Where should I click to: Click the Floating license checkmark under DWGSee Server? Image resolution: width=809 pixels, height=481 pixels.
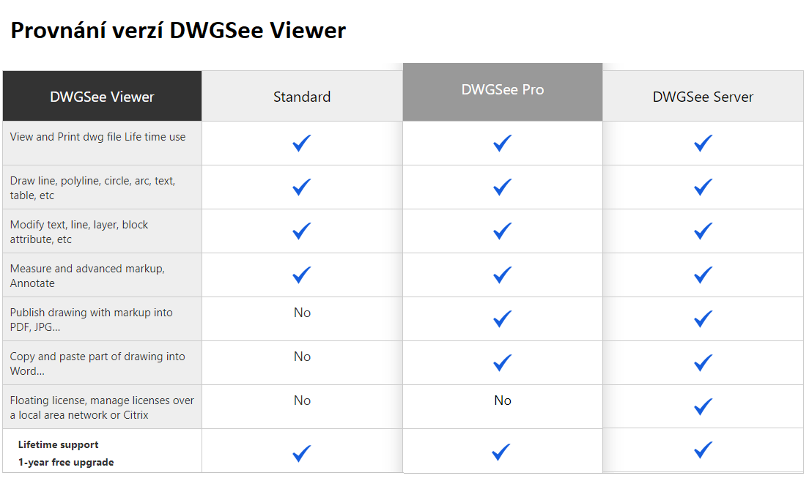[x=702, y=406]
